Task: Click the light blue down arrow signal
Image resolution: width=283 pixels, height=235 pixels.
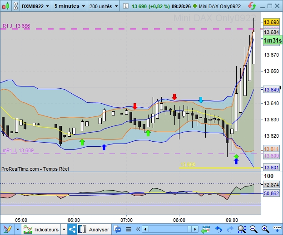Action: [x=201, y=100]
